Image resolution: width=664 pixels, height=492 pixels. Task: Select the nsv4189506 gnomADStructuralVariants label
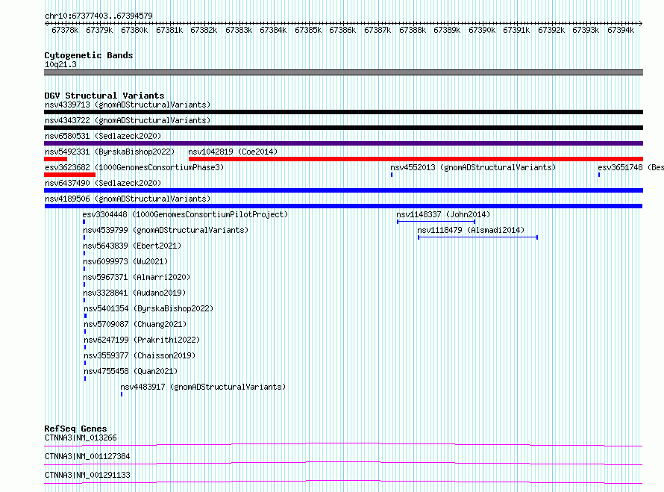[128, 199]
